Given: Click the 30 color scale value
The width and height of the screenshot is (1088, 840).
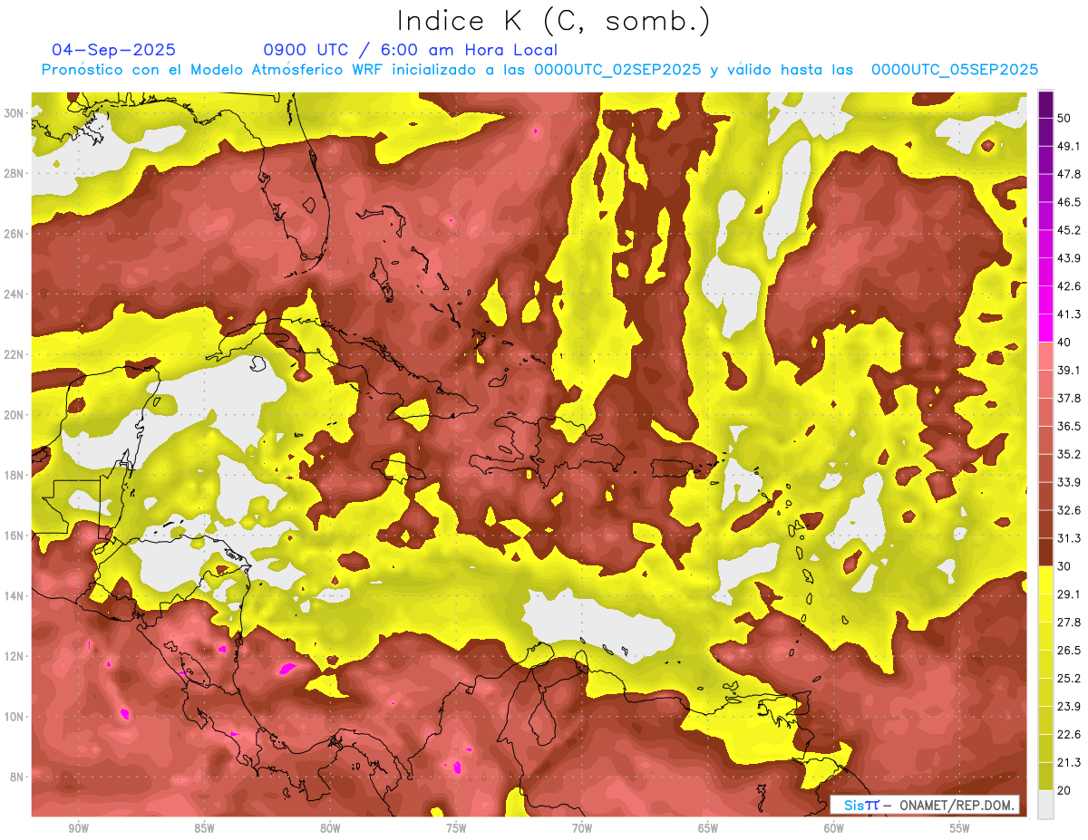Looking at the screenshot, I should [x=1066, y=566].
